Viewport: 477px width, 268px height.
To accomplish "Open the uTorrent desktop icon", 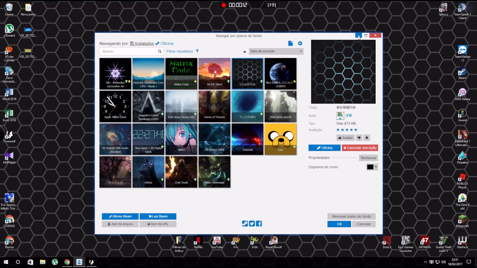I will click(x=9, y=31).
